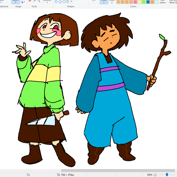The height and width of the screenshot is (177, 177).
Task: Pick the yellow color swatch
Action: click(x=140, y=2)
